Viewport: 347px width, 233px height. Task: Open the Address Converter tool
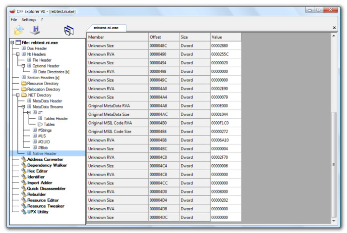tap(45, 159)
